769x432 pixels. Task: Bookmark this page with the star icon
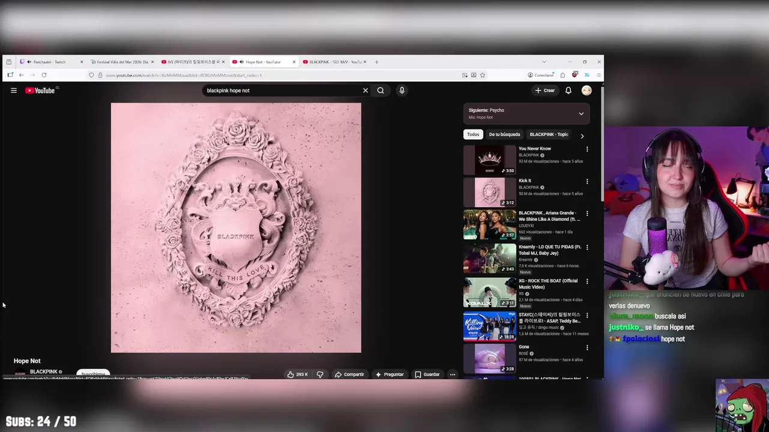pos(482,75)
